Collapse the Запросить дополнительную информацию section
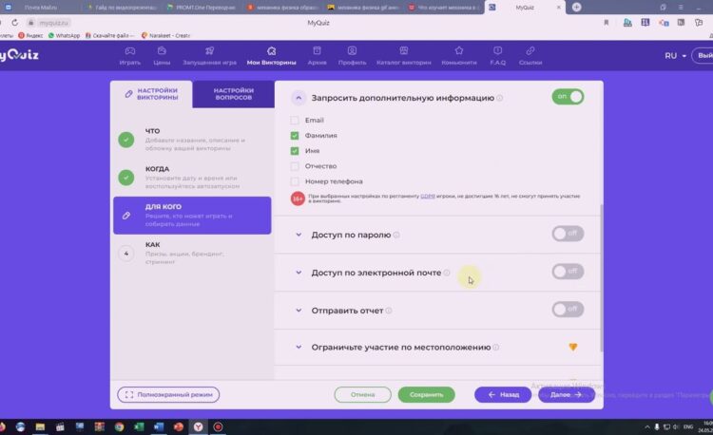 click(x=299, y=97)
